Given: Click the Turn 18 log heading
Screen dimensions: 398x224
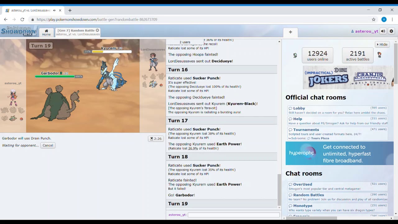Looking at the screenshot, I should coord(178,157).
